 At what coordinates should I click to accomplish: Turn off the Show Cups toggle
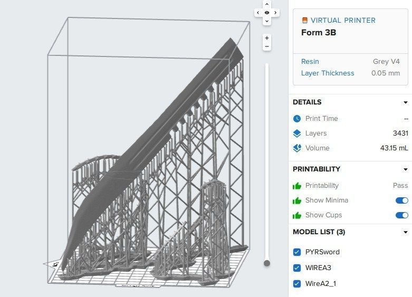401,215
